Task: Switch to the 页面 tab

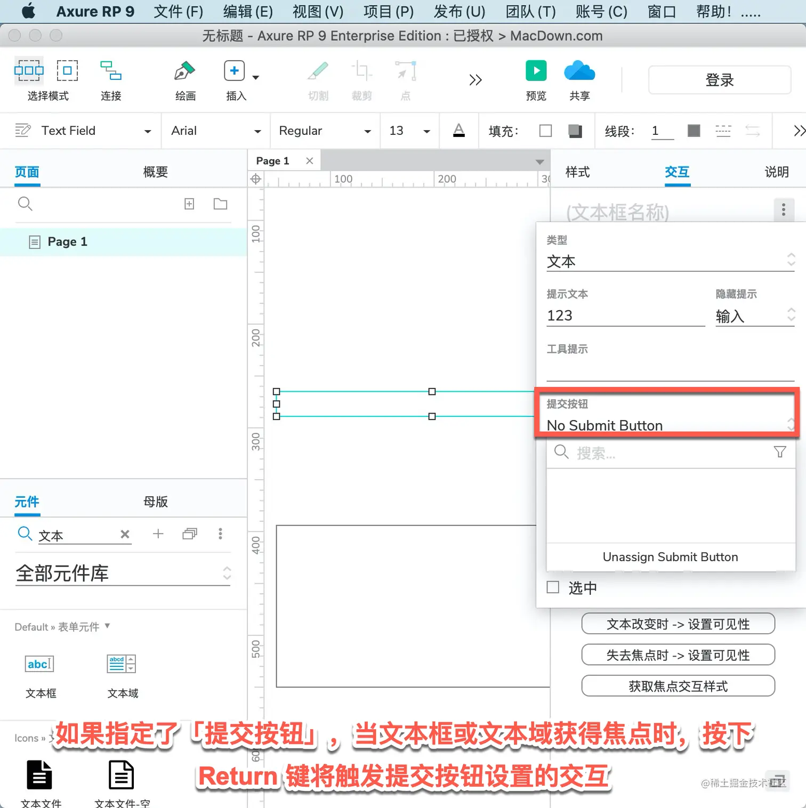Action: (x=27, y=172)
